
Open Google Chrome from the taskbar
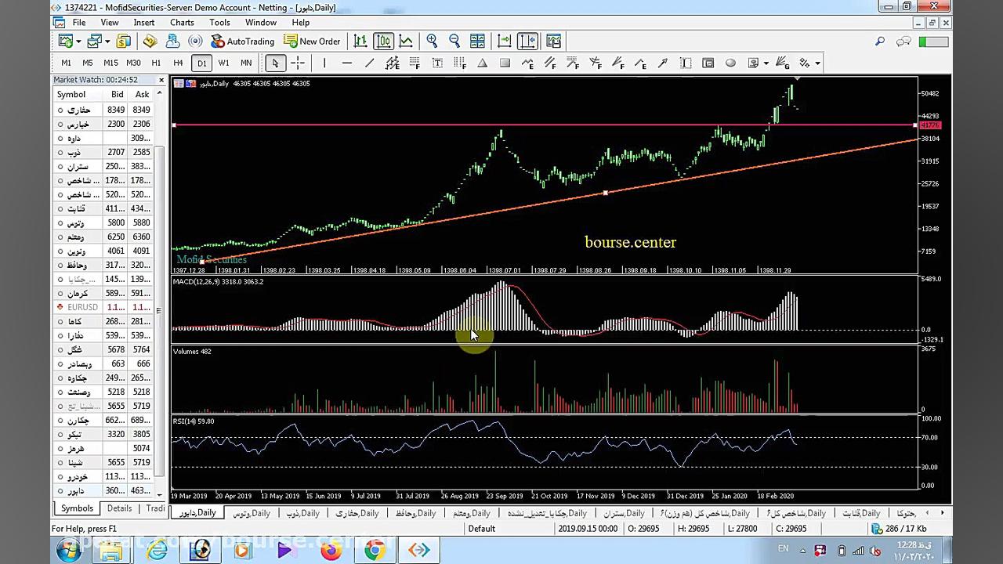pos(375,550)
